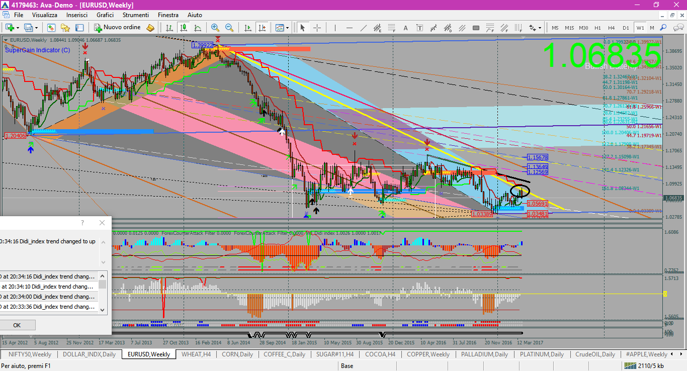This screenshot has width=687, height=371.
Task: Select the 20:34:10 Didi_index alert row
Action: (49, 287)
